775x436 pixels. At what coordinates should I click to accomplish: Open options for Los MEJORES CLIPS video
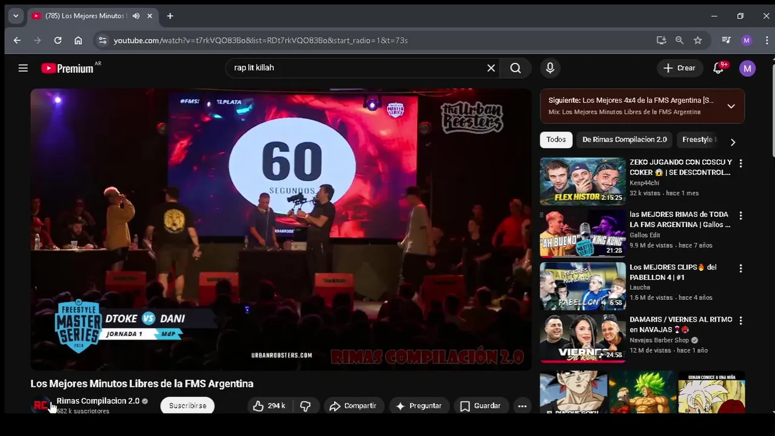click(740, 268)
